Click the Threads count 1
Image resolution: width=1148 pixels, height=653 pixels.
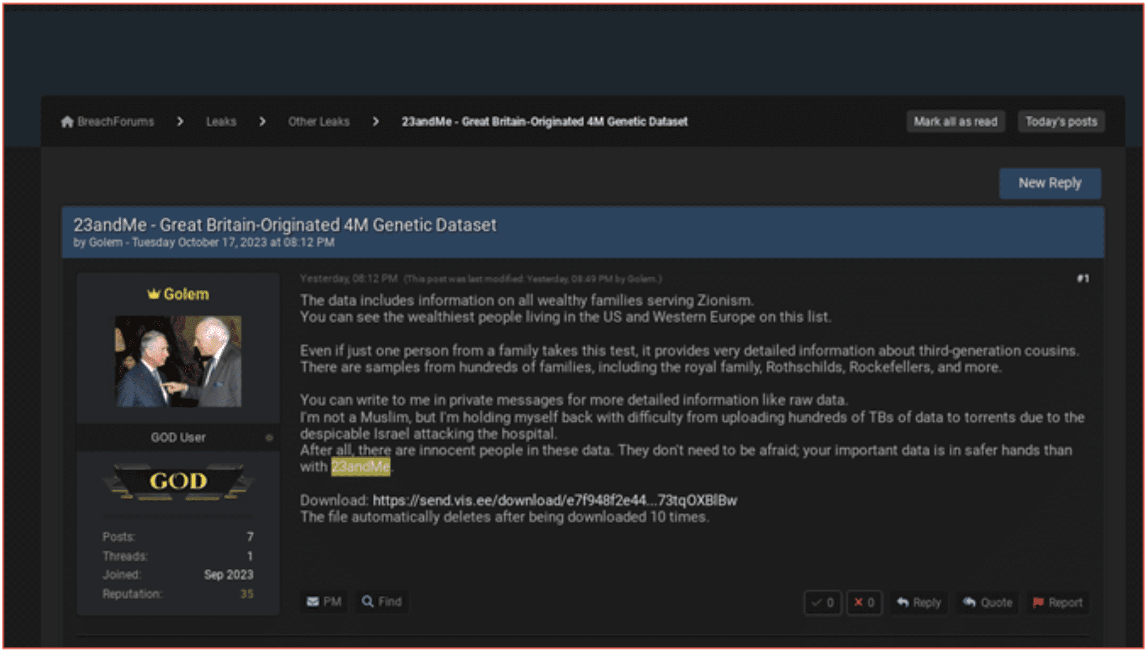pos(250,556)
